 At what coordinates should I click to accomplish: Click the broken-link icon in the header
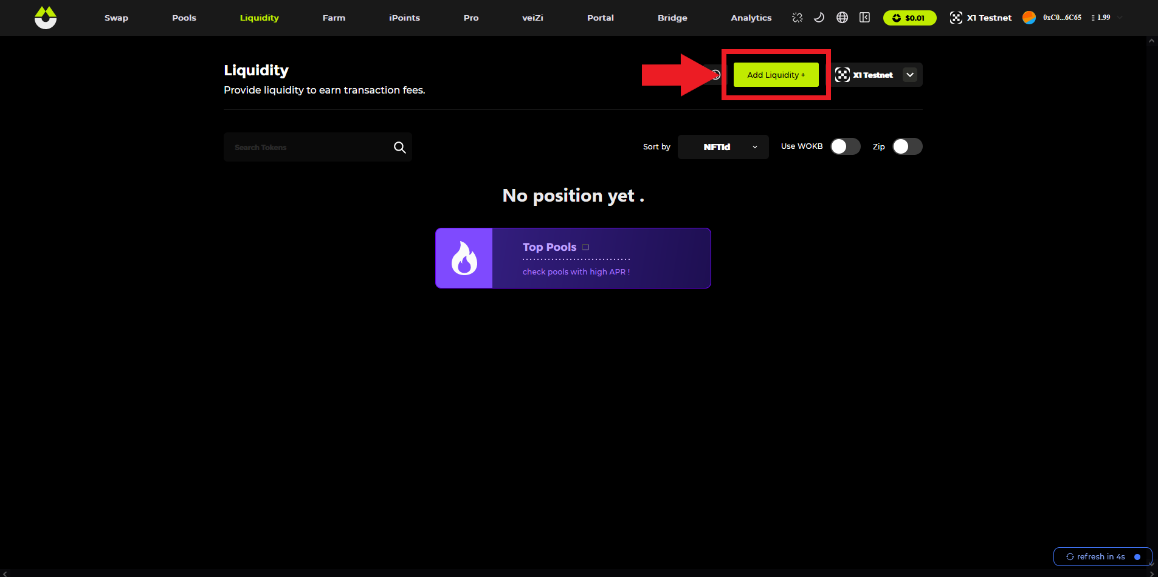point(798,18)
